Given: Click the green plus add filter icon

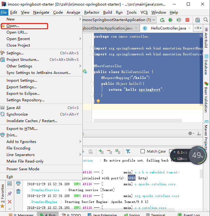Looking at the screenshot, I should tap(101, 151).
